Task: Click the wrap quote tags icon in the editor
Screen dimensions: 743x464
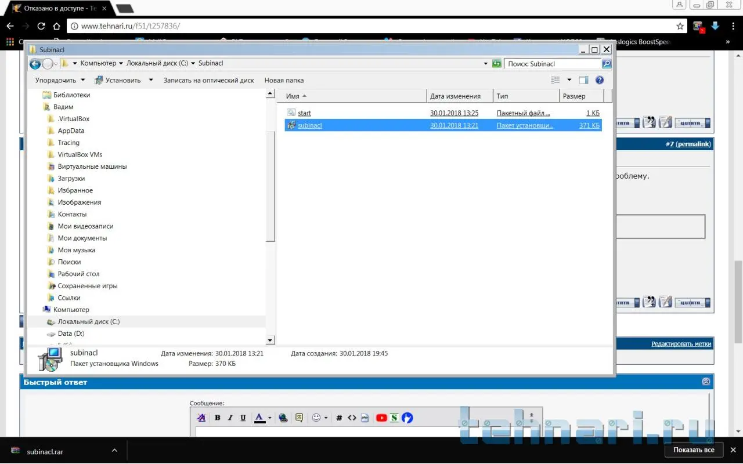Action: (300, 418)
